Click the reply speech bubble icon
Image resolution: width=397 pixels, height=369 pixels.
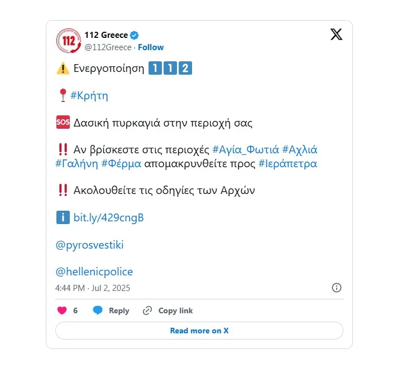tap(98, 310)
